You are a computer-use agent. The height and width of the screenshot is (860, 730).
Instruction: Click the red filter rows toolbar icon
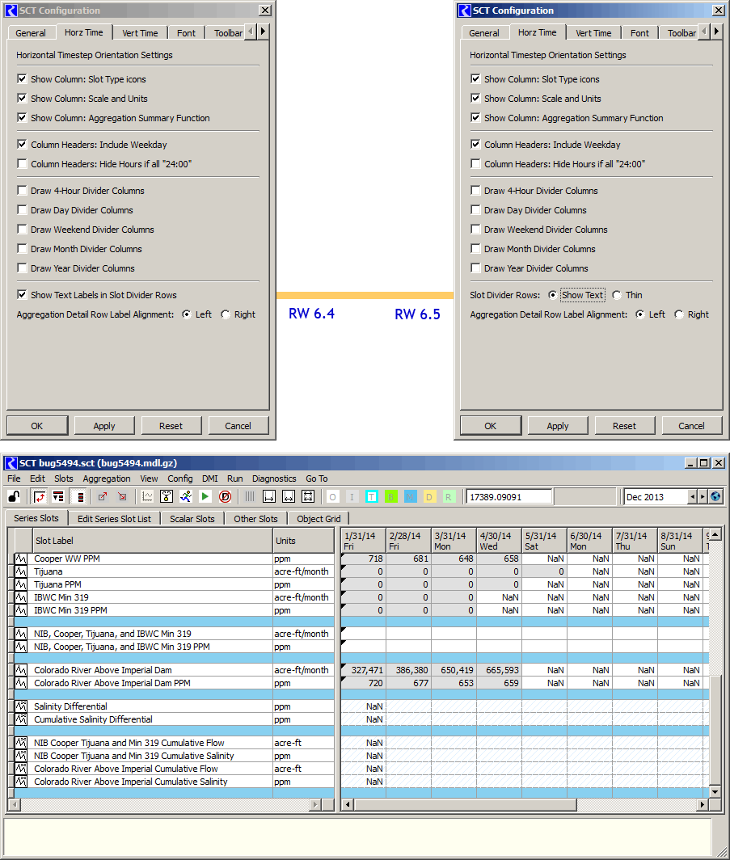point(58,497)
